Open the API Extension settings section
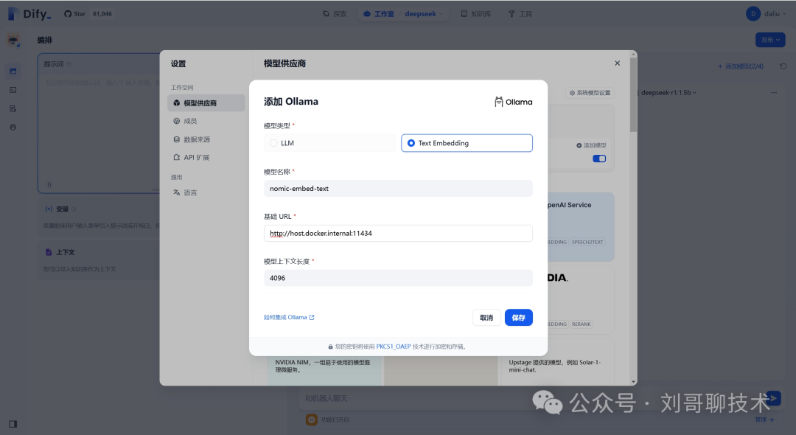Screen dimensions: 796x435 pos(206,157)
